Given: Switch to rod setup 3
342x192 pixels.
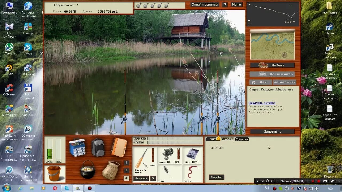Looking at the screenshot, I should coord(126,178).
